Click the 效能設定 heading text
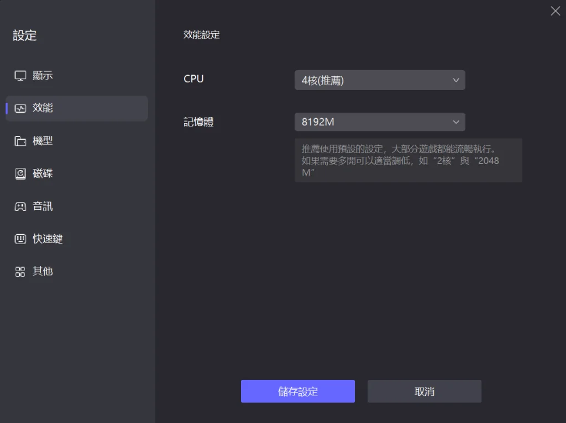 point(201,35)
